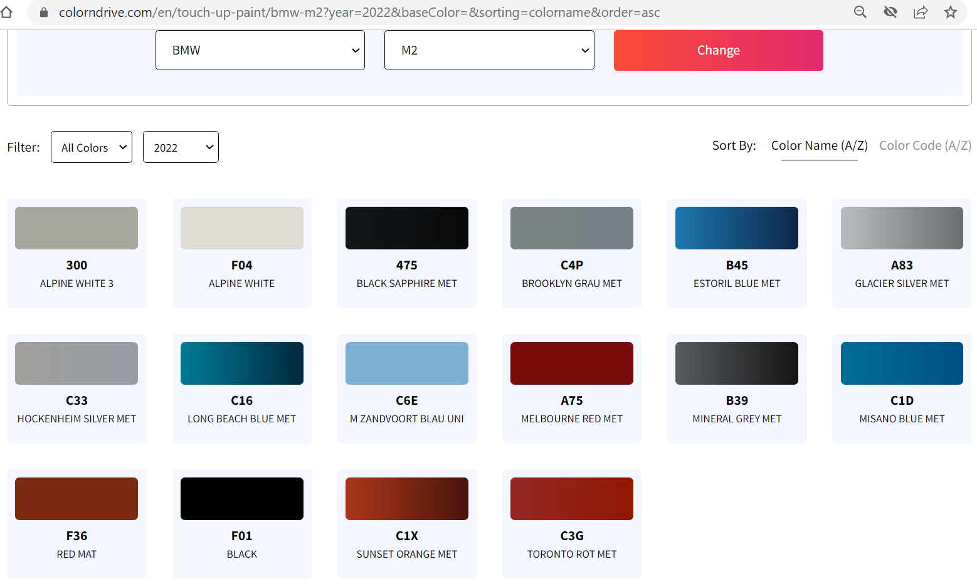Click the crossed-out eye tracking icon

coord(890,12)
